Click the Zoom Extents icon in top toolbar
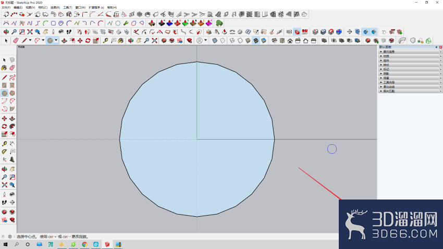The height and width of the screenshot is (249, 443). click(x=155, y=41)
